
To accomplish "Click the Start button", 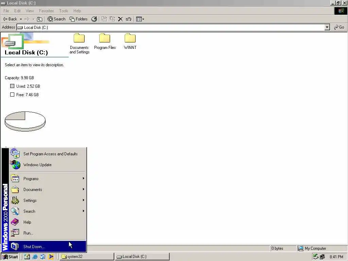I will click(x=10, y=257).
